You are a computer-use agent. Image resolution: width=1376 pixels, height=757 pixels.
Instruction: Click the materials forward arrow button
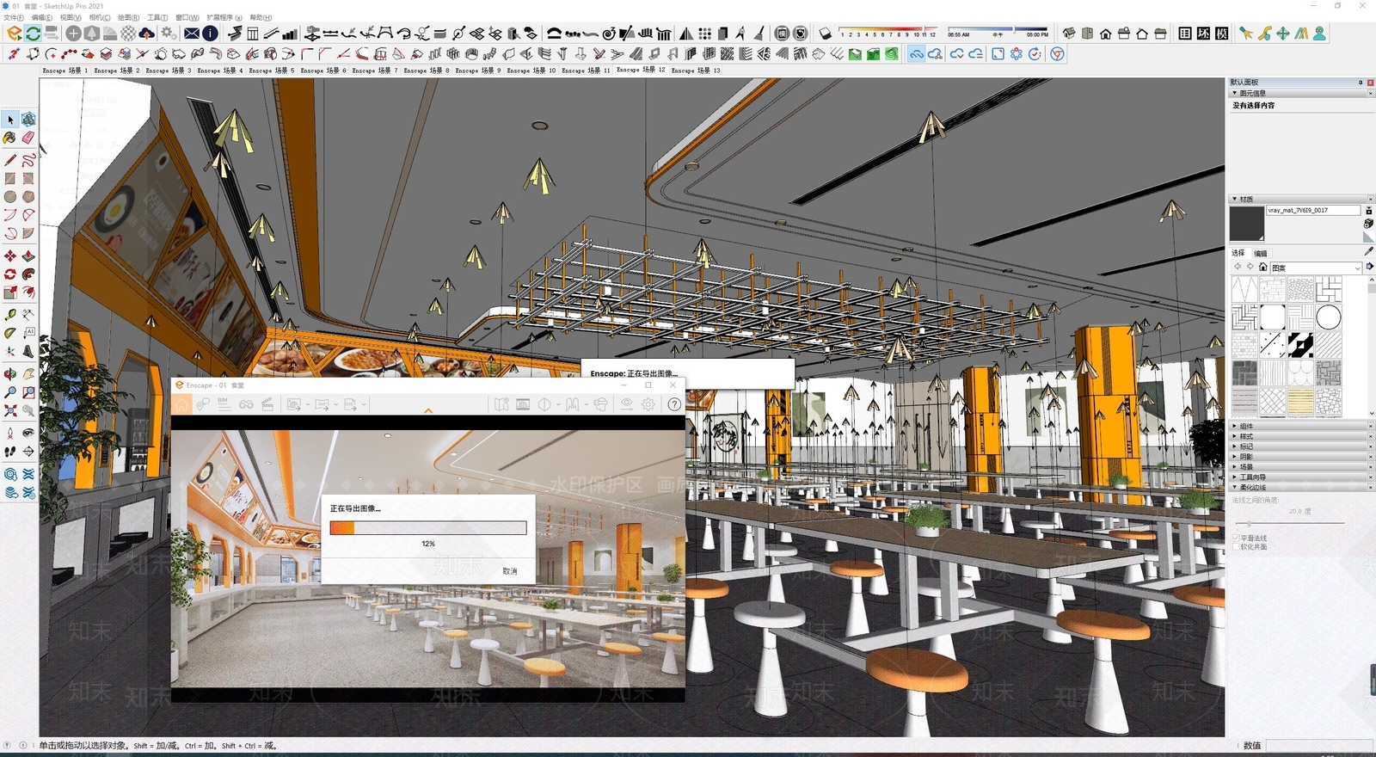pos(1250,268)
